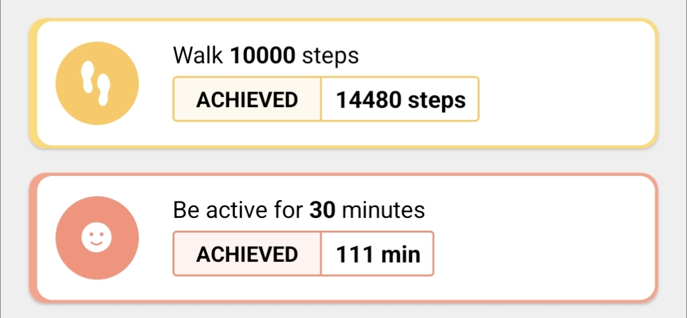Click the ACHIEVED badge for active minutes
687x318 pixels.
pos(247,254)
